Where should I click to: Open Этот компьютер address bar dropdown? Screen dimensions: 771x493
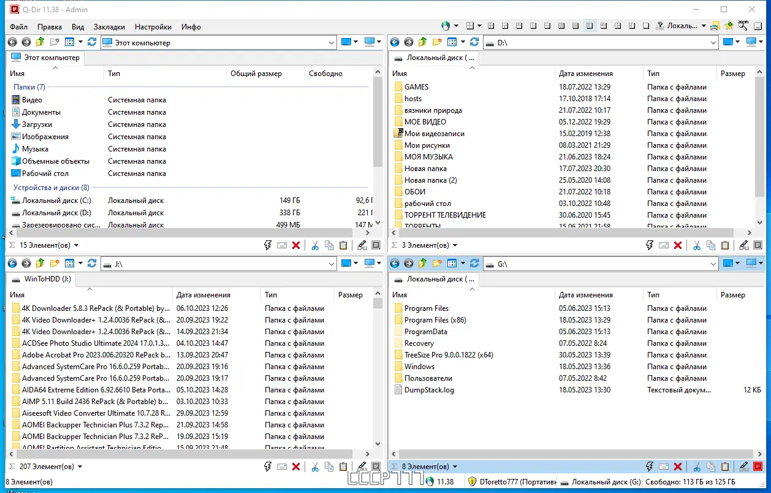click(331, 42)
